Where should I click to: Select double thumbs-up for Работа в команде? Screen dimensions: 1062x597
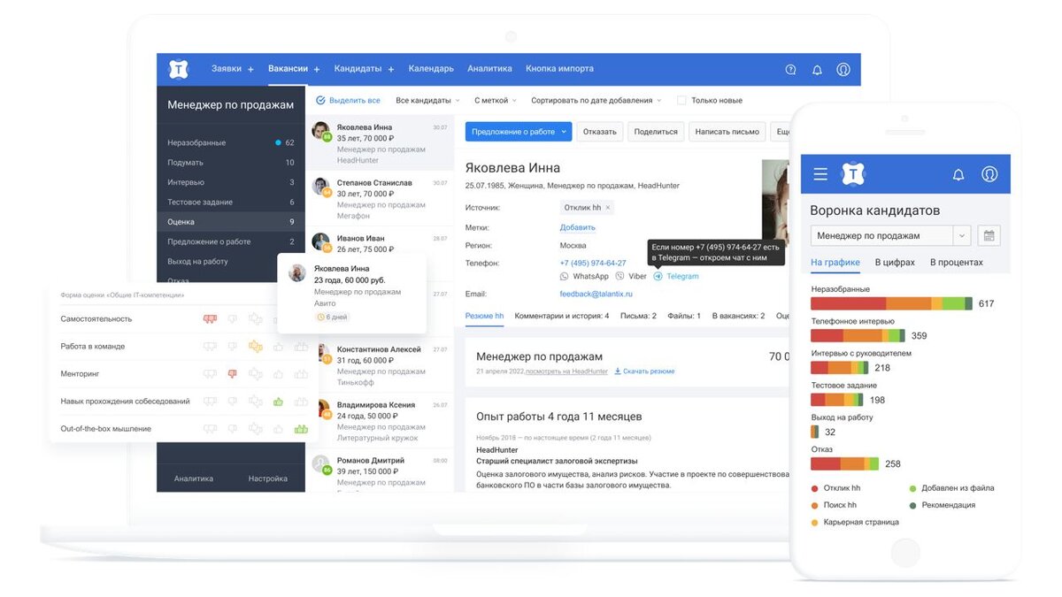[301, 346]
